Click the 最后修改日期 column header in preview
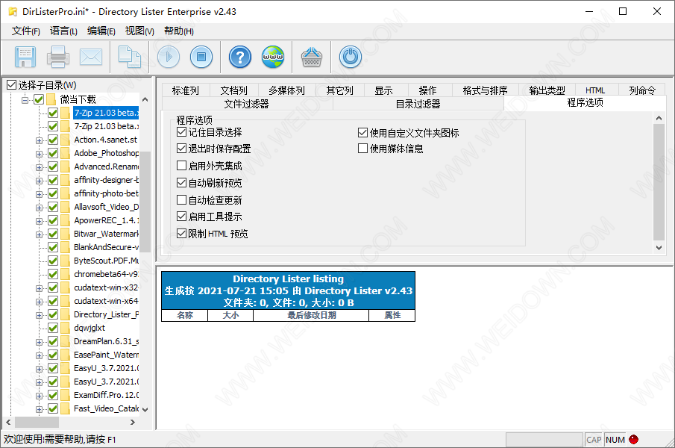The height and width of the screenshot is (448, 675). [x=311, y=315]
